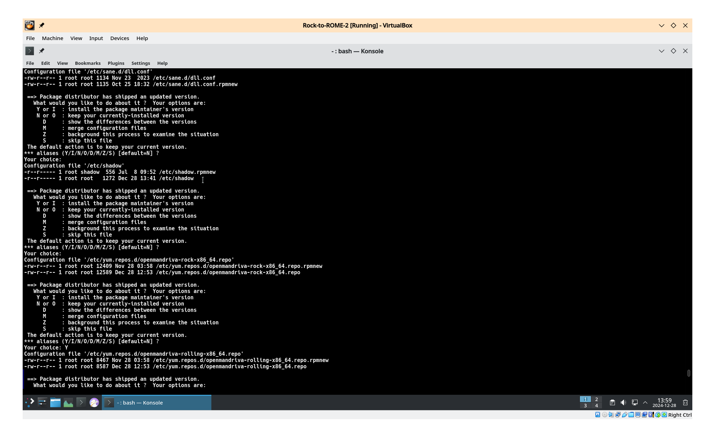715x446 pixels.
Task: Toggle pin on VirtualBox title bar
Action: (42, 25)
